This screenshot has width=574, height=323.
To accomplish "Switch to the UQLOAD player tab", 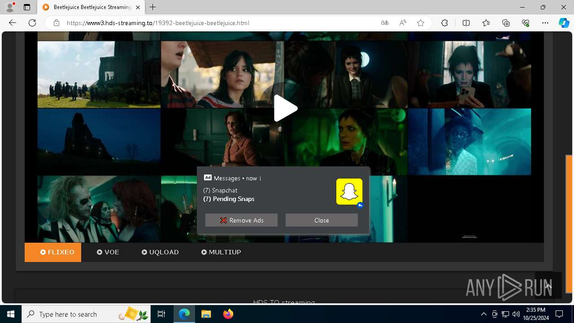I will [160, 252].
